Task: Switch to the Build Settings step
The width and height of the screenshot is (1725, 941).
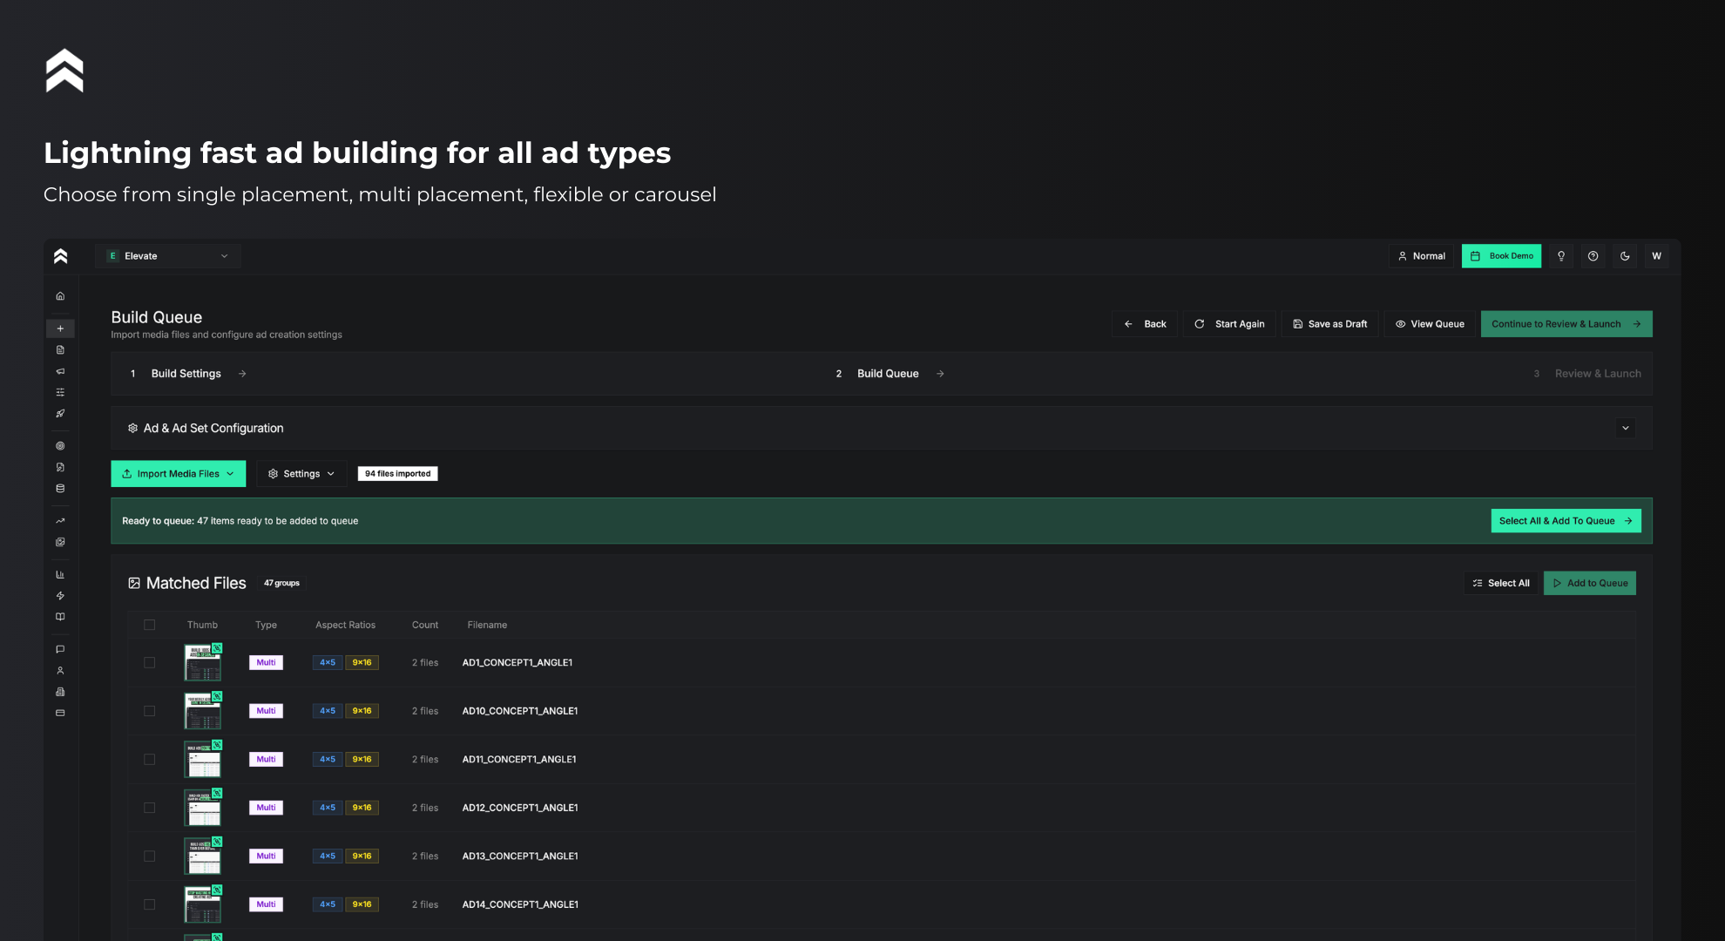Action: pyautogui.click(x=186, y=373)
